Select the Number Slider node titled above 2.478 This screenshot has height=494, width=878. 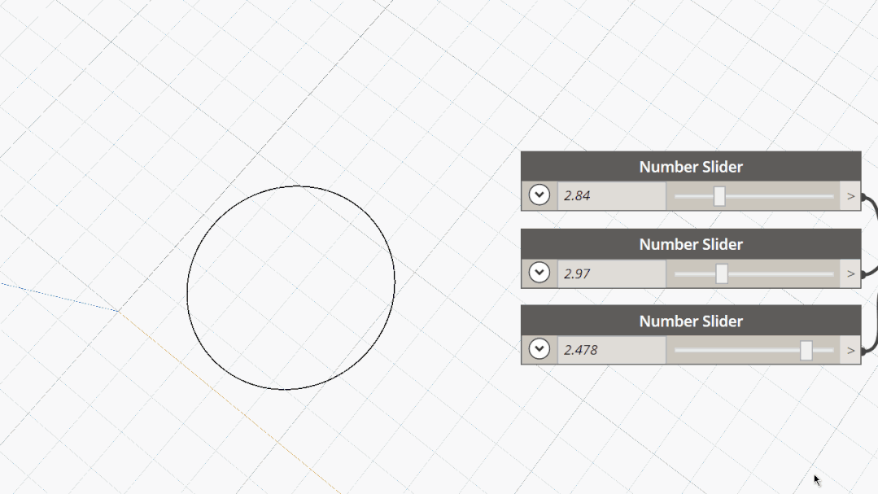tap(691, 321)
